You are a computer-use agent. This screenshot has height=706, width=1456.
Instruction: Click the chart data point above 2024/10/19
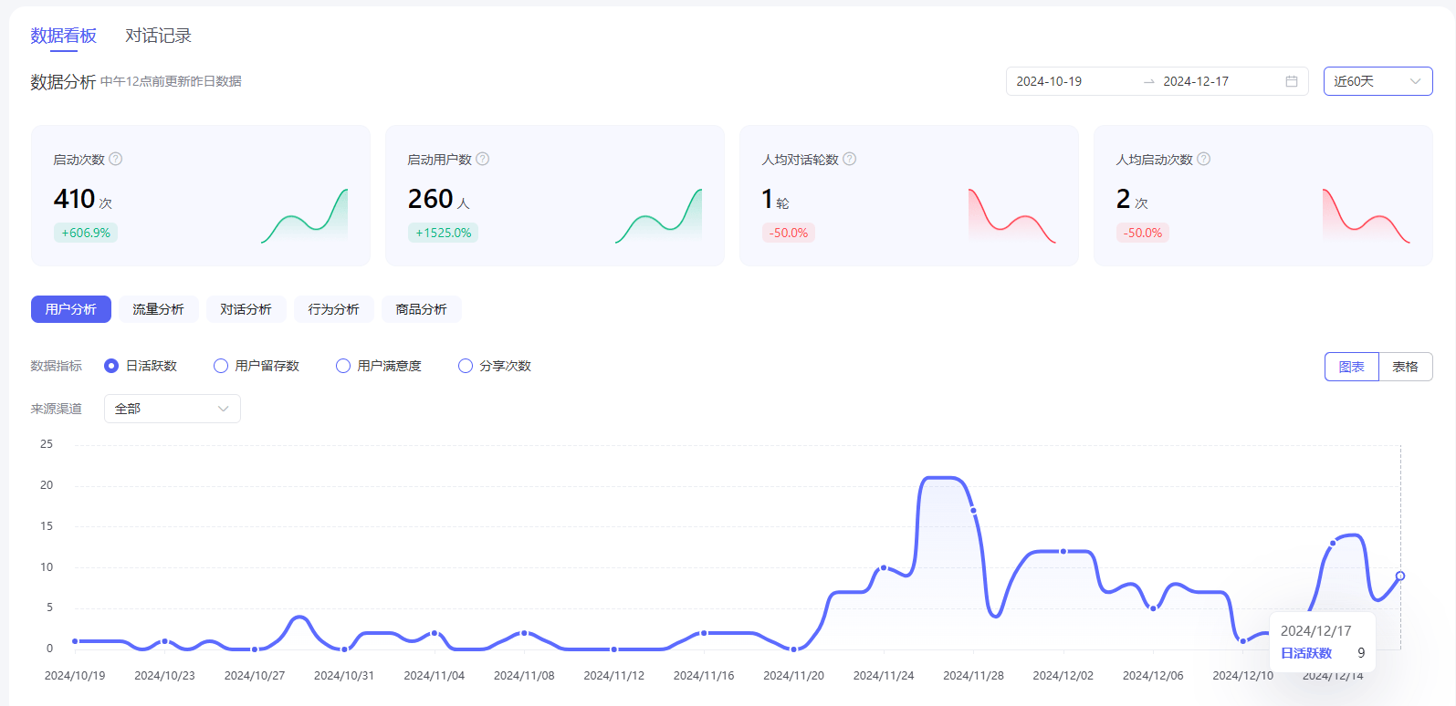(x=75, y=641)
